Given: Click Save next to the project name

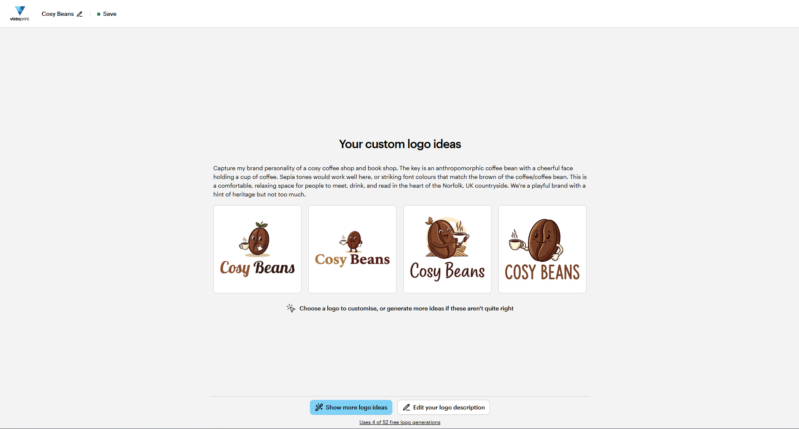Looking at the screenshot, I should click(x=110, y=14).
